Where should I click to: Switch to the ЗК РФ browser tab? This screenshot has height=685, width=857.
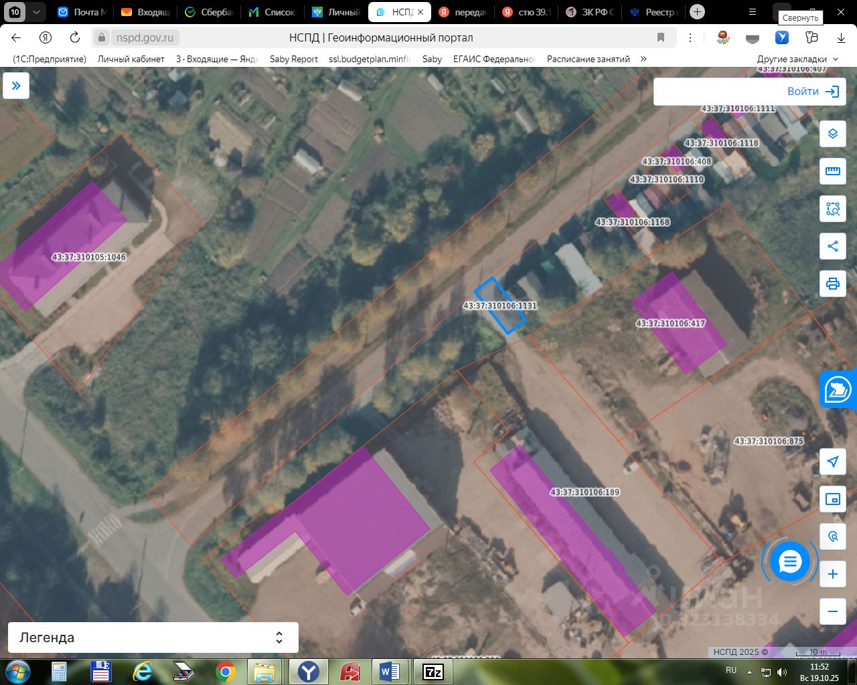click(x=591, y=12)
